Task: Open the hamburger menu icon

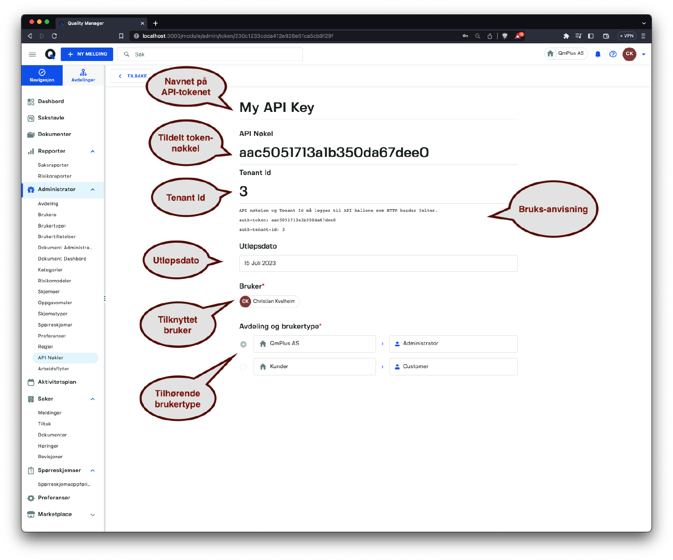Action: [x=32, y=54]
